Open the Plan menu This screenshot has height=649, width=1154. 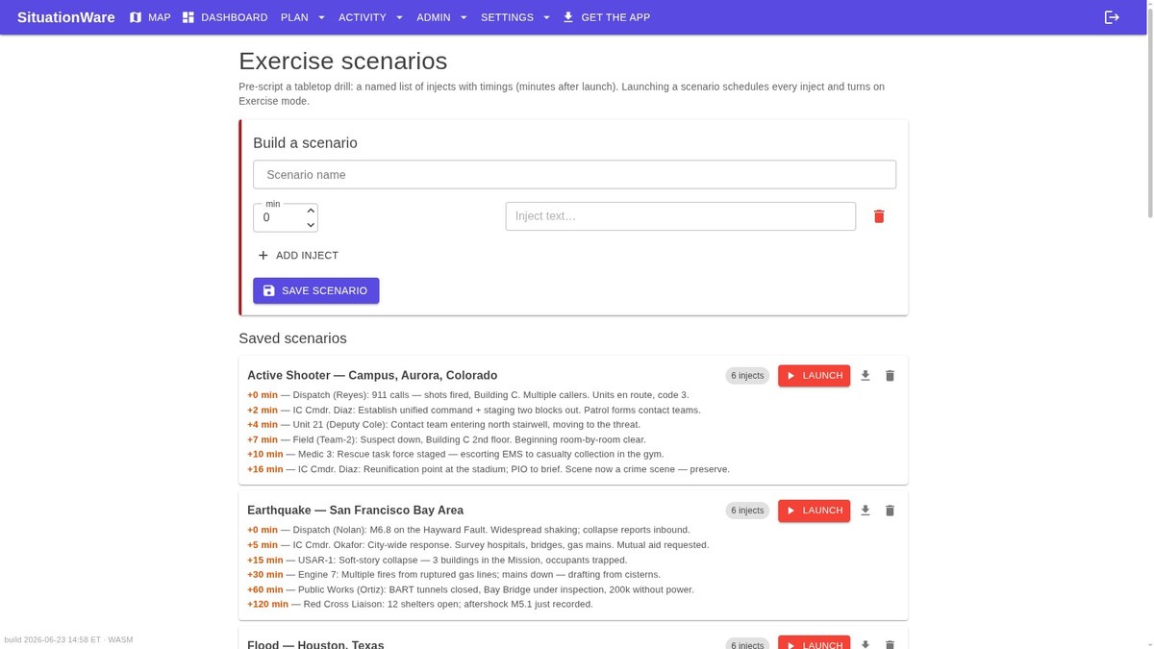coord(303,17)
